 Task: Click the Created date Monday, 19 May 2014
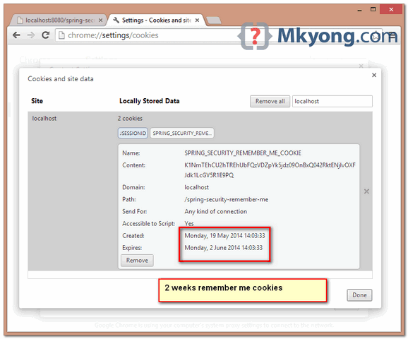coord(224,236)
